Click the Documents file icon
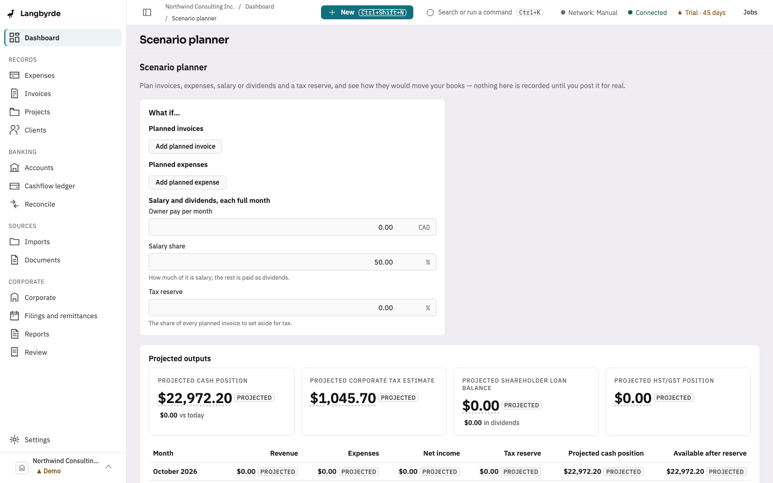Image resolution: width=773 pixels, height=483 pixels. click(x=14, y=260)
